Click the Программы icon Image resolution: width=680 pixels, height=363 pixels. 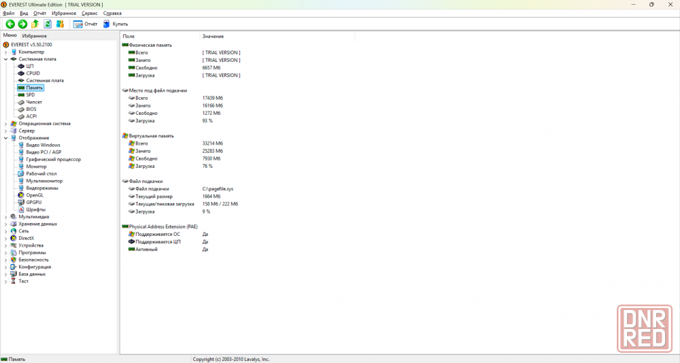coord(14,253)
